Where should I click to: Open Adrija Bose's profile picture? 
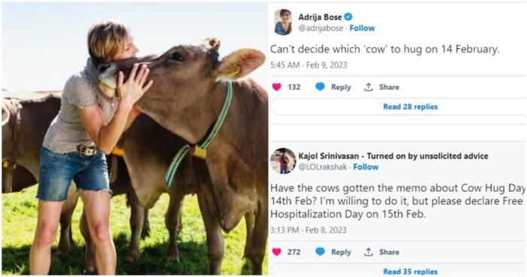282,22
